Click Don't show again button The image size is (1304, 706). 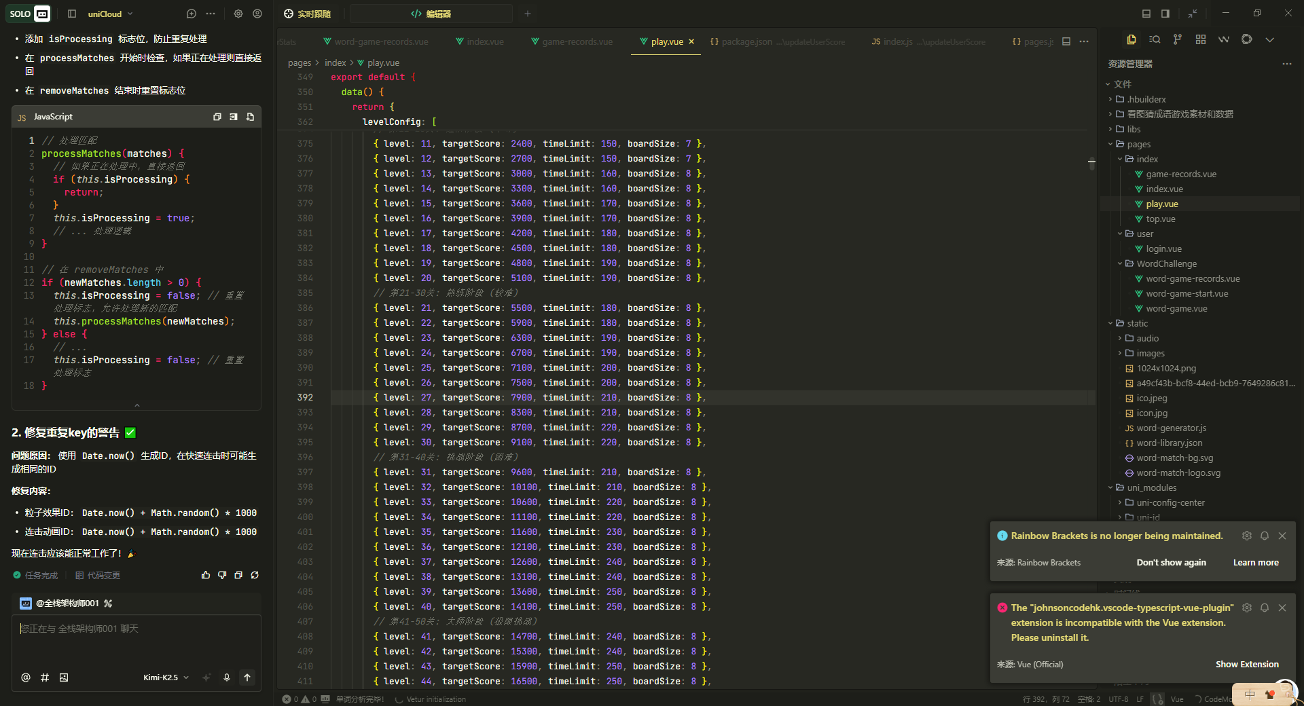coord(1171,562)
